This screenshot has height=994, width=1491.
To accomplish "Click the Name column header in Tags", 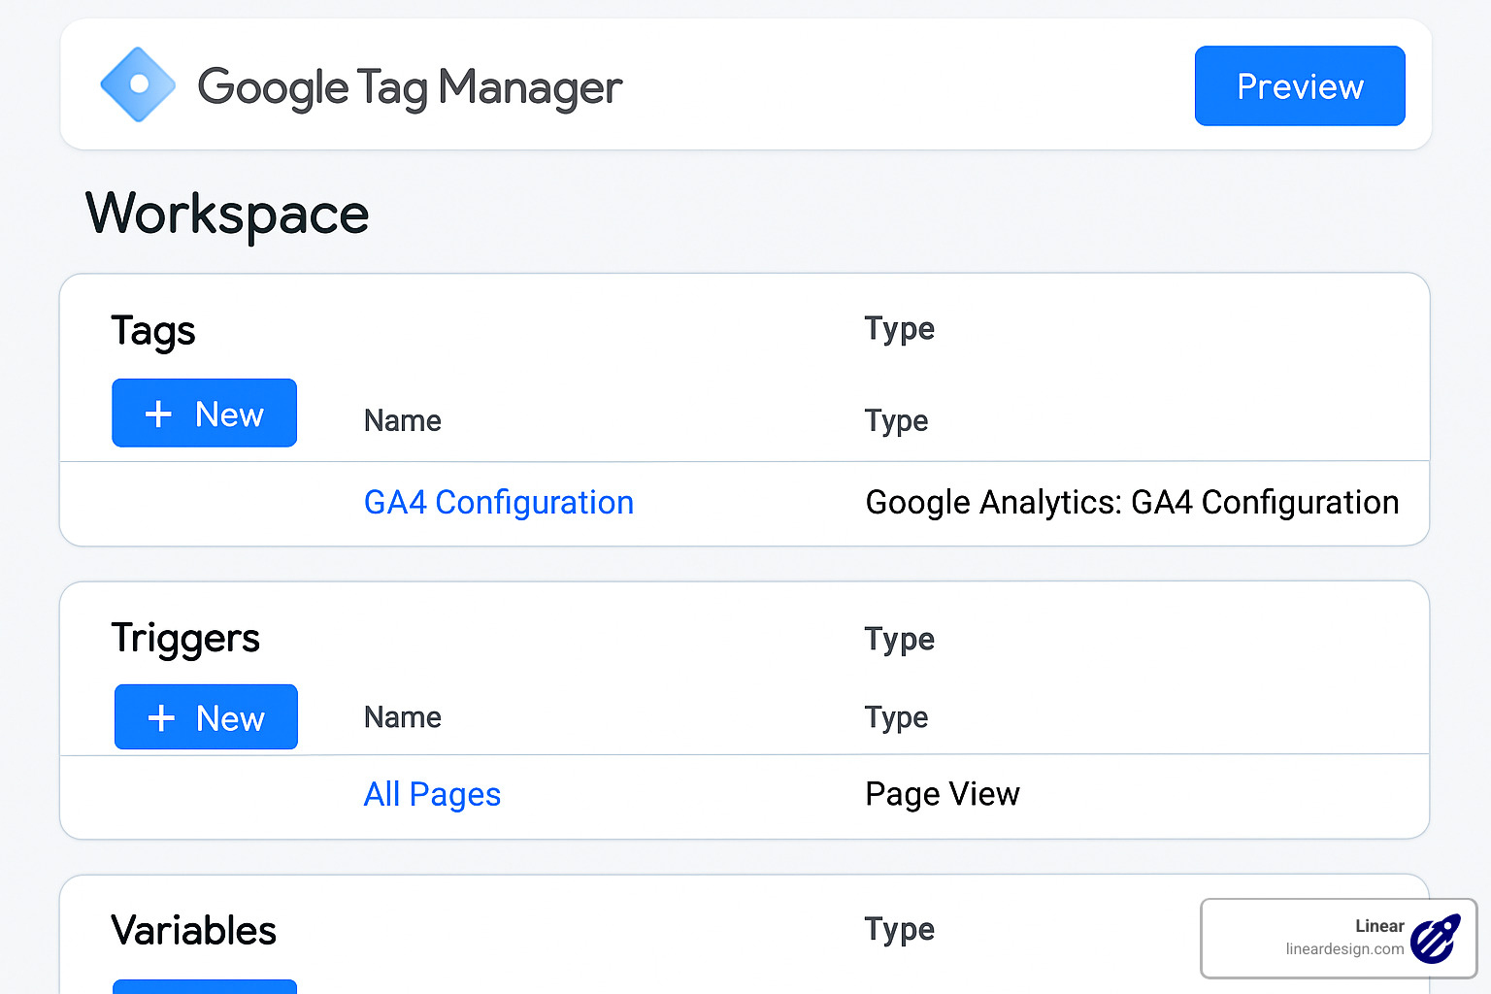I will point(403,420).
